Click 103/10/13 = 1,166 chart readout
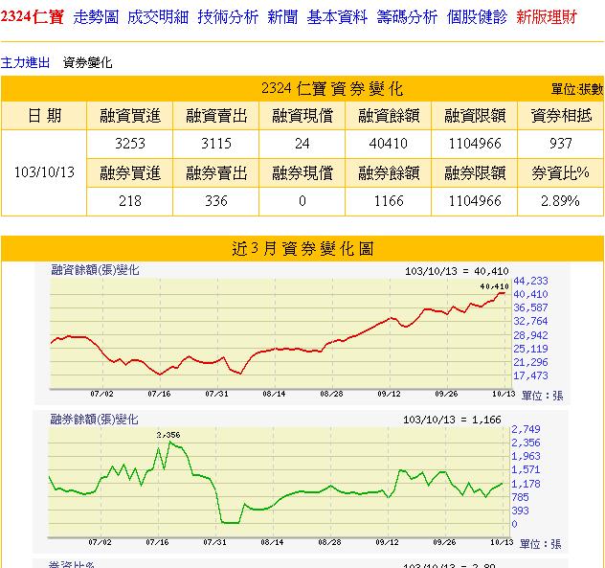The height and width of the screenshot is (568, 605). 452,420
